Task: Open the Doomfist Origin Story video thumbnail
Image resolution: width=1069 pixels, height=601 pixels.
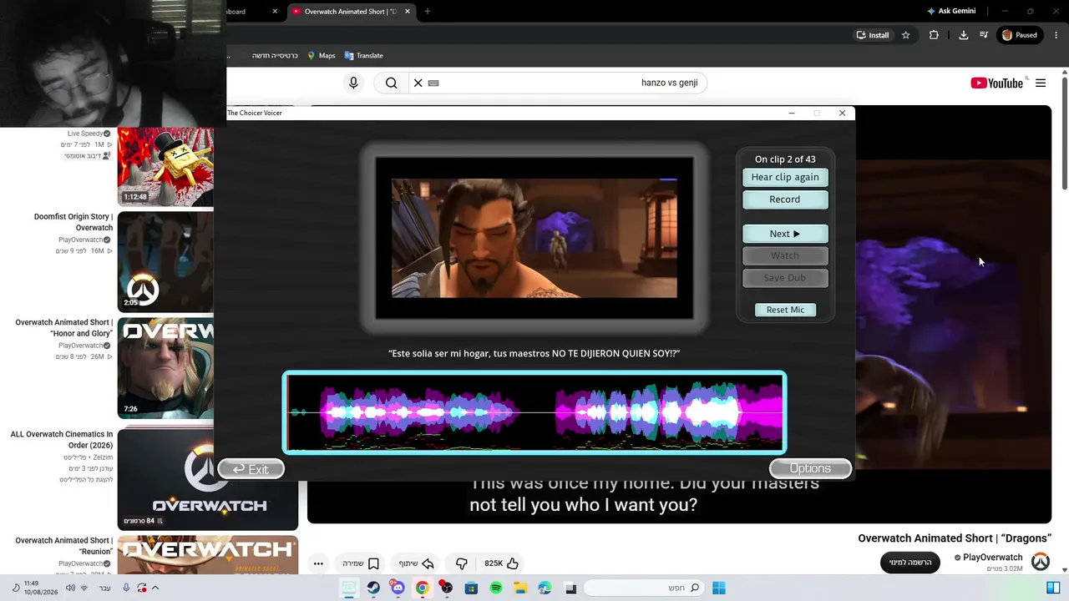Action: coord(165,262)
